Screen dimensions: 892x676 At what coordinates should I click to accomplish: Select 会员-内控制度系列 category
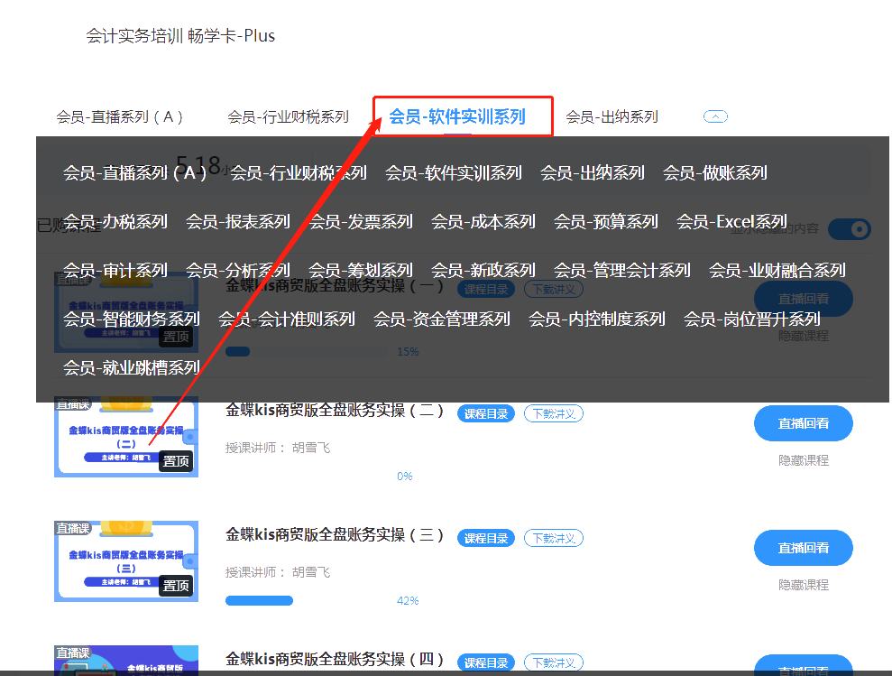point(597,319)
